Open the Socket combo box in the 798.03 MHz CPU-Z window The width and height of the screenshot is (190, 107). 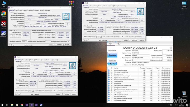99,37
